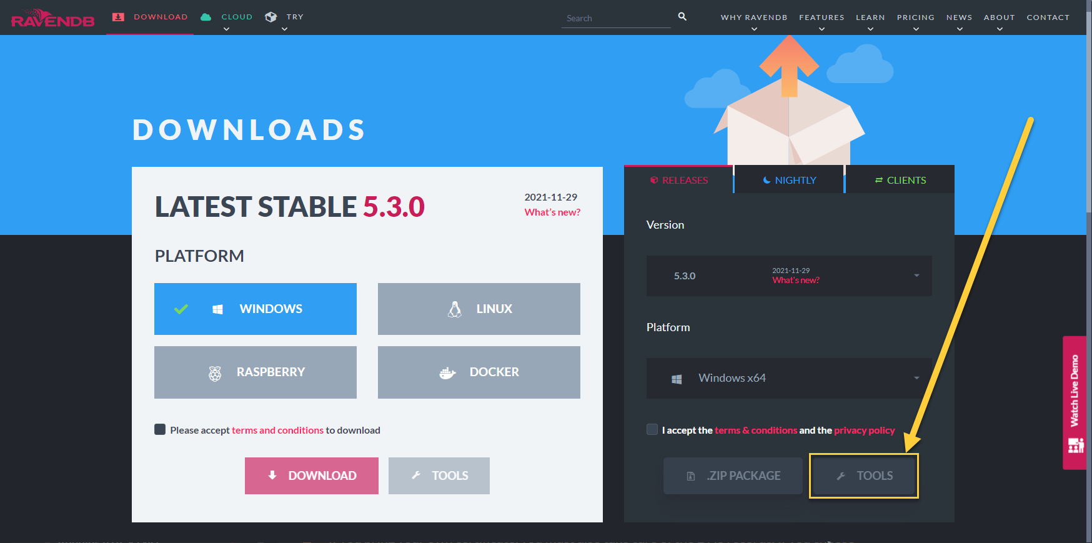Click the Search input field
The height and width of the screenshot is (543, 1092).
(x=616, y=18)
